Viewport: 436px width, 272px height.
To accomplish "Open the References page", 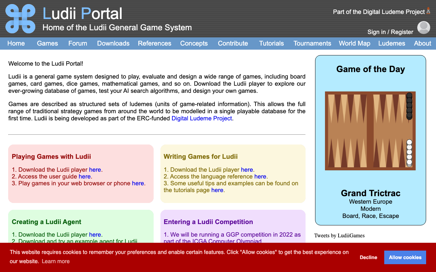I will pyautogui.click(x=155, y=44).
